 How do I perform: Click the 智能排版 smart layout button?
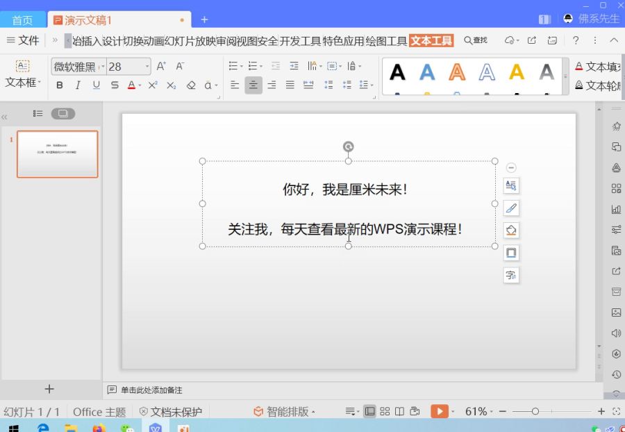pos(283,412)
